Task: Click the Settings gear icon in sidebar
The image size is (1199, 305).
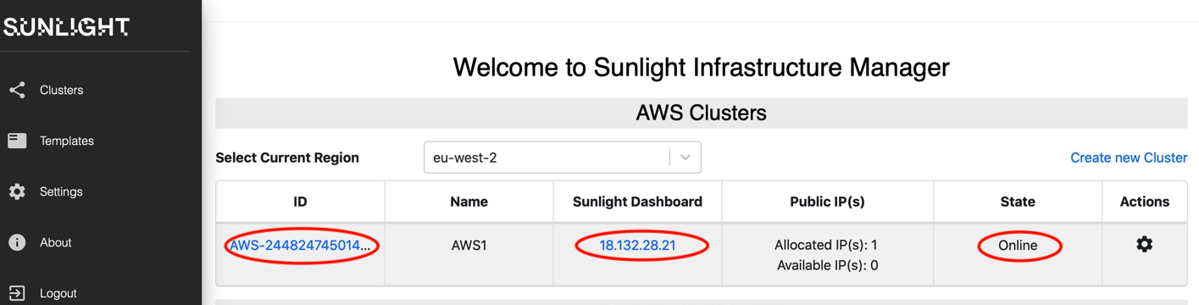Action: 17,191
